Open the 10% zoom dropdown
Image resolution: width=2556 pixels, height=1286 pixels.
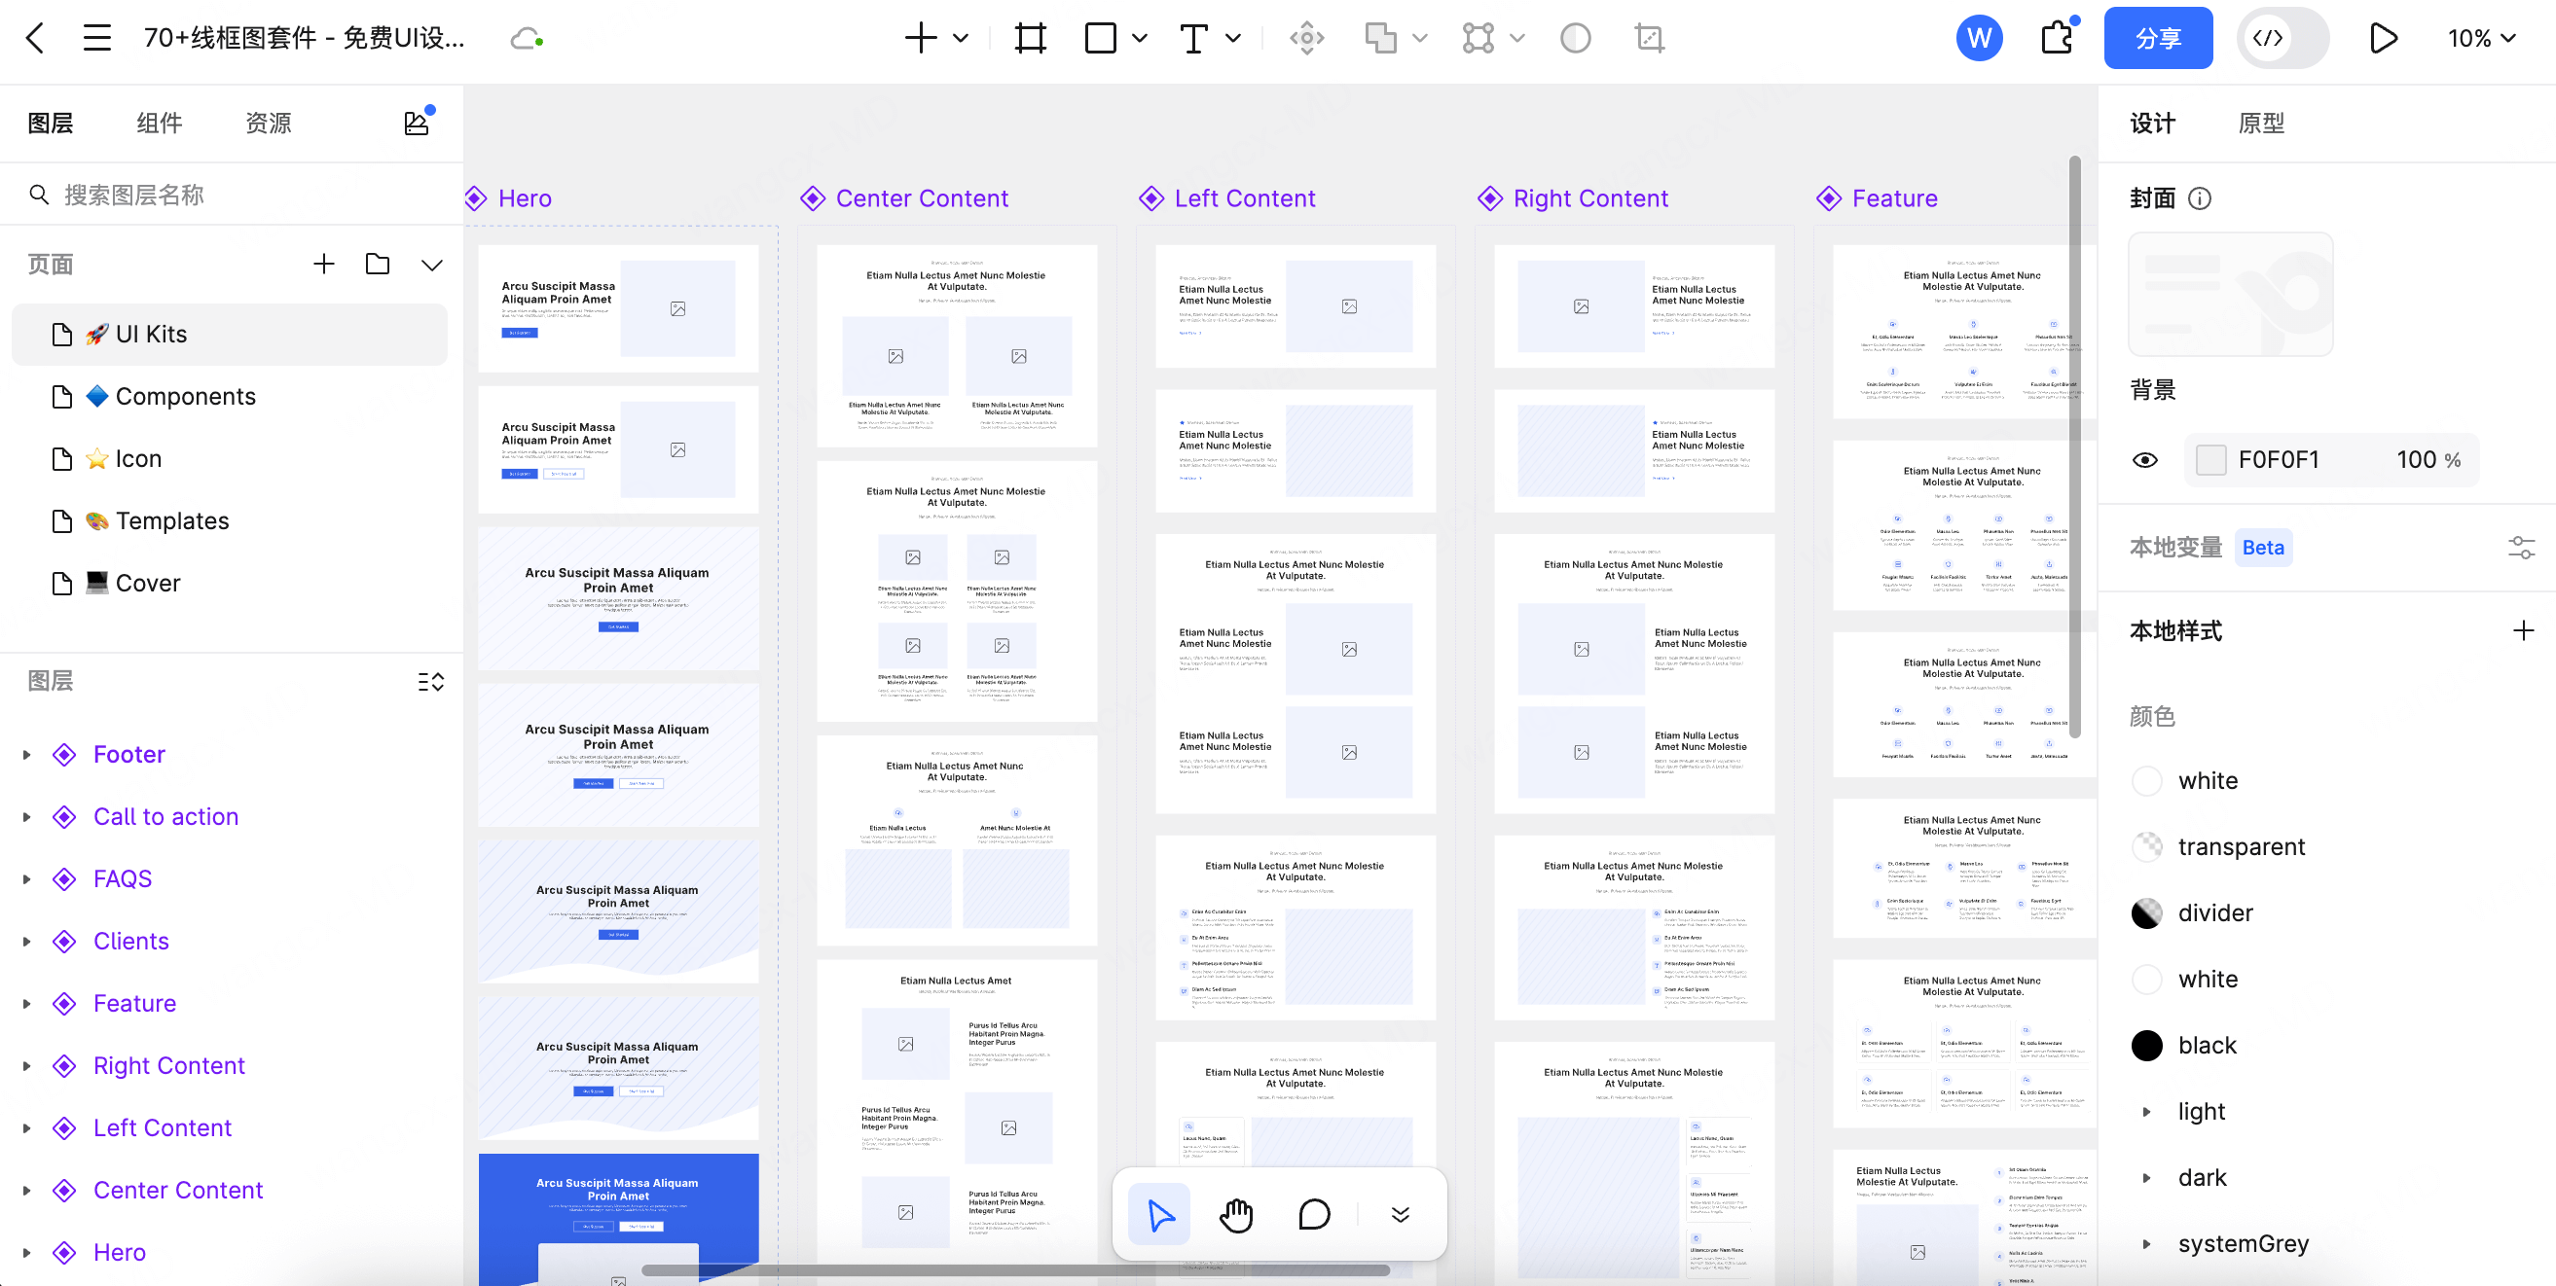[2481, 39]
